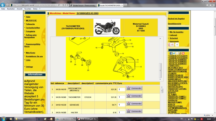Image resolution: width=216 pixels, height=121 pixels.
Task: Click main page vertical scrollbar thumb
Action: tap(215, 27)
